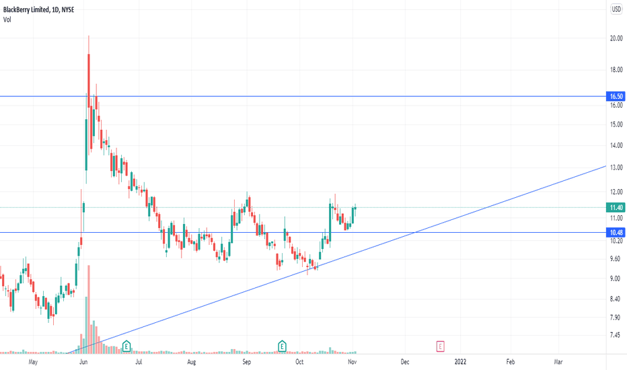Click the Jun label on time axis

tap(83, 362)
